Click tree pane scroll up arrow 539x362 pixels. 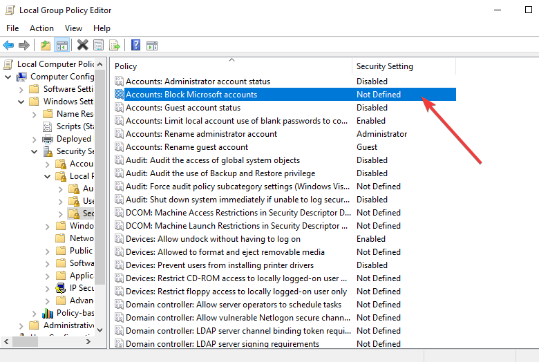[x=100, y=64]
